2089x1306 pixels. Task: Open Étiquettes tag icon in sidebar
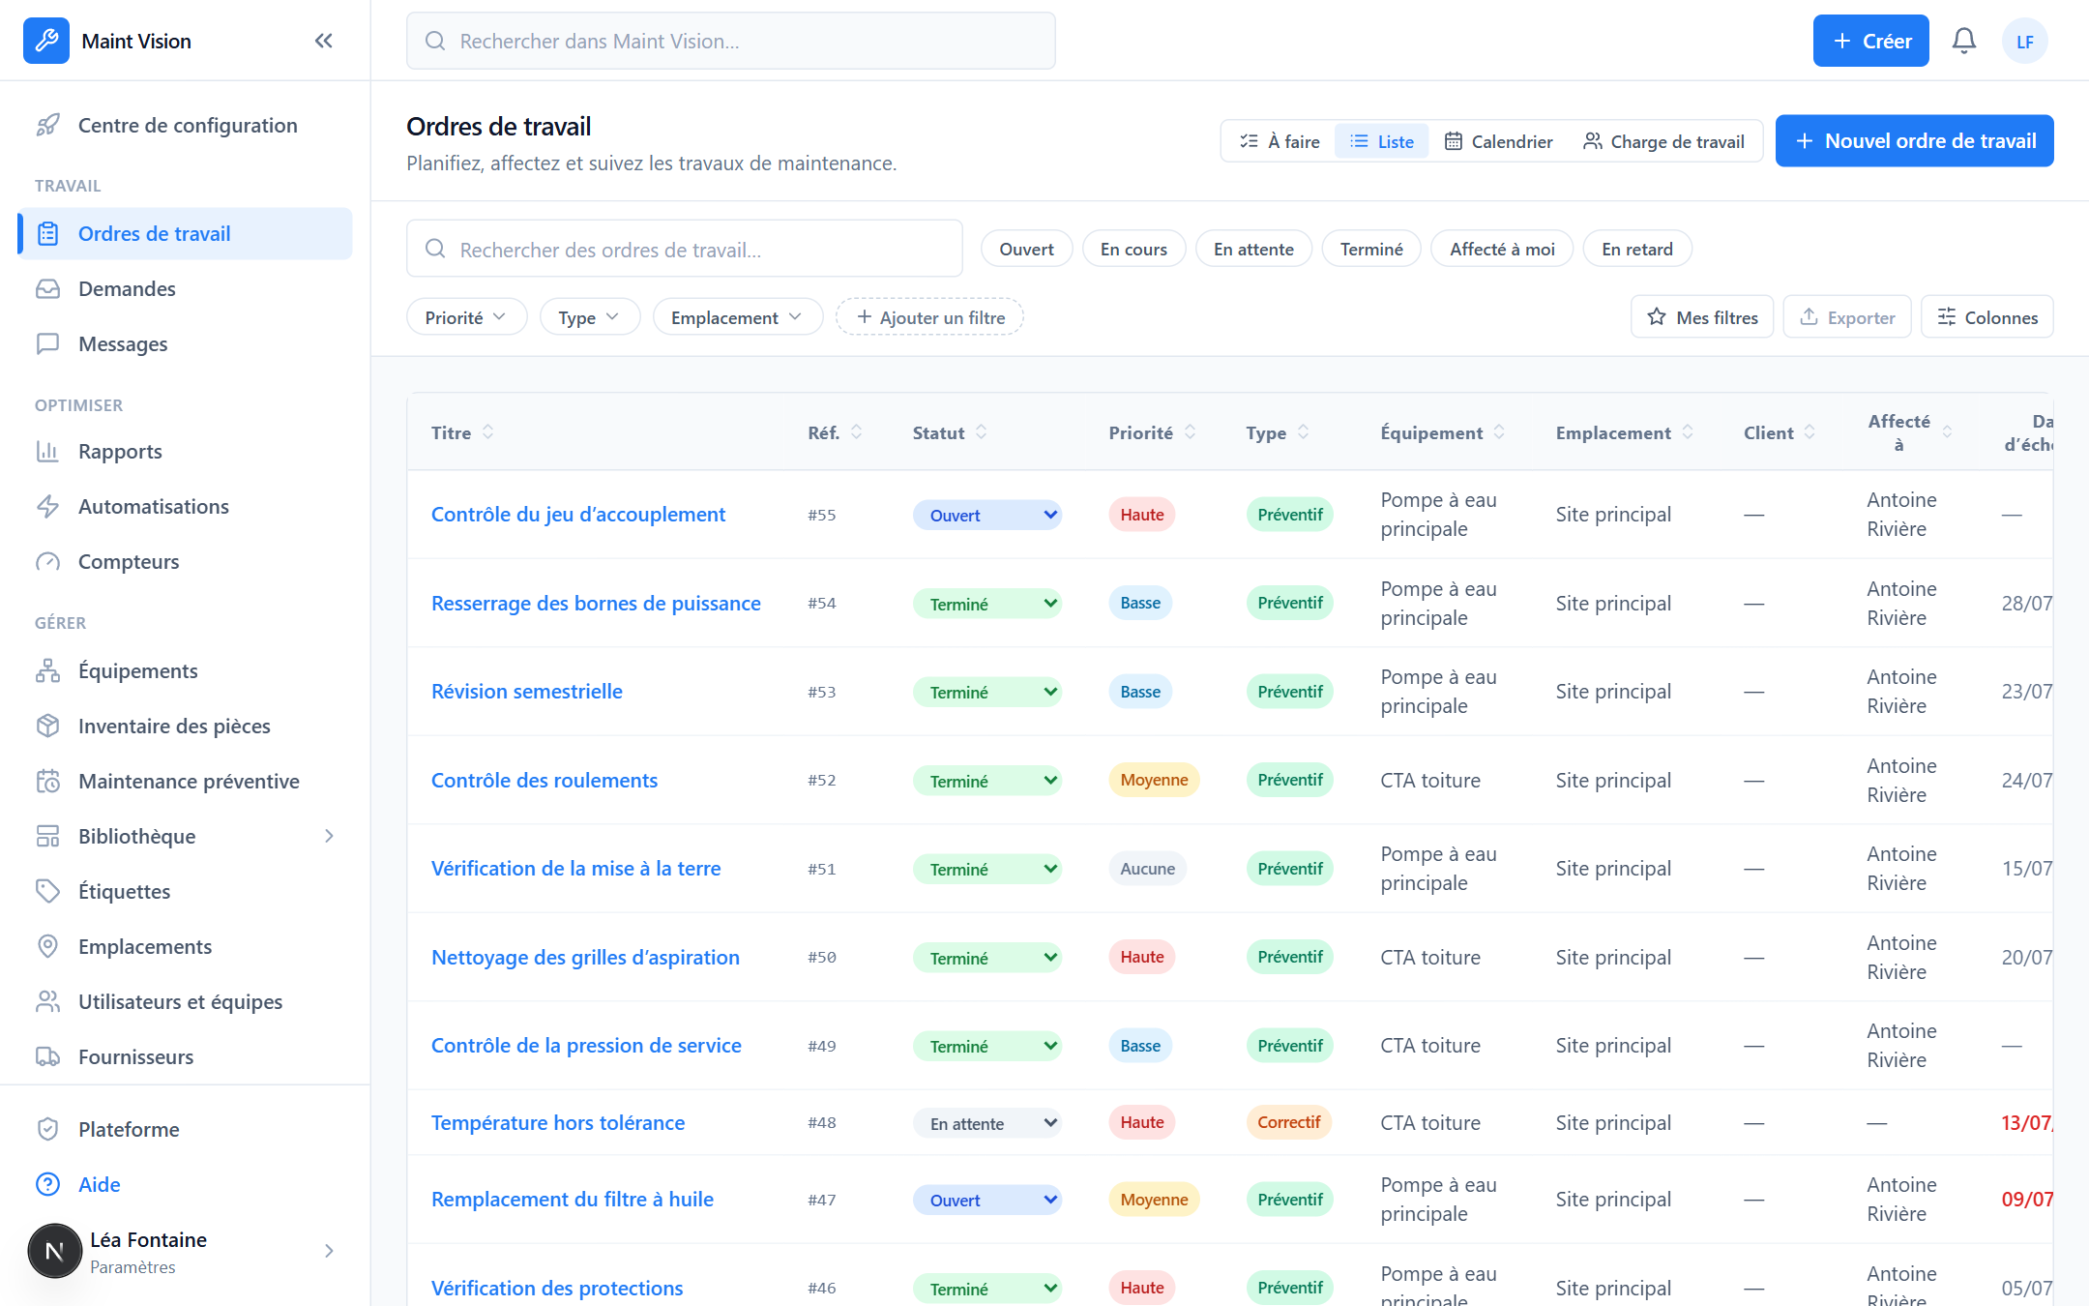click(47, 891)
